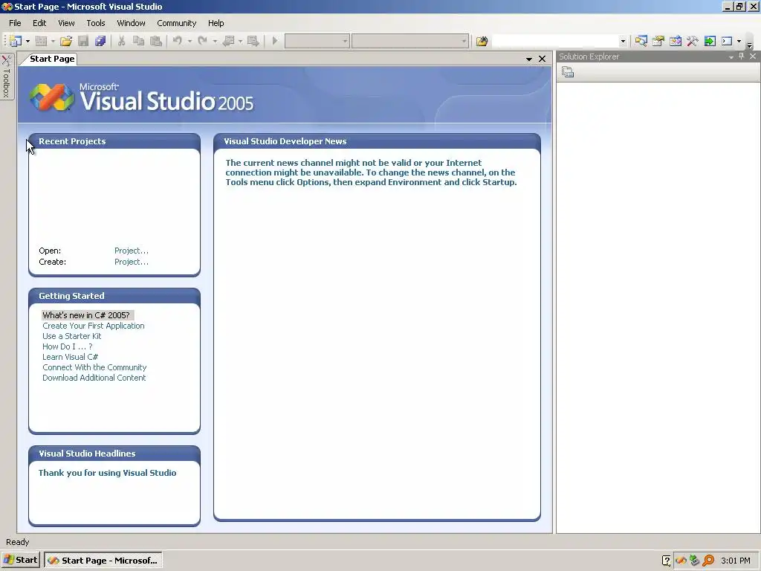761x571 pixels.
Task: Click inside the Find text box
Action: coord(554,42)
